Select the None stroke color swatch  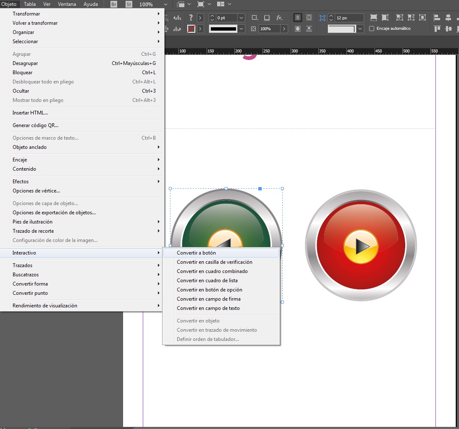point(191,29)
